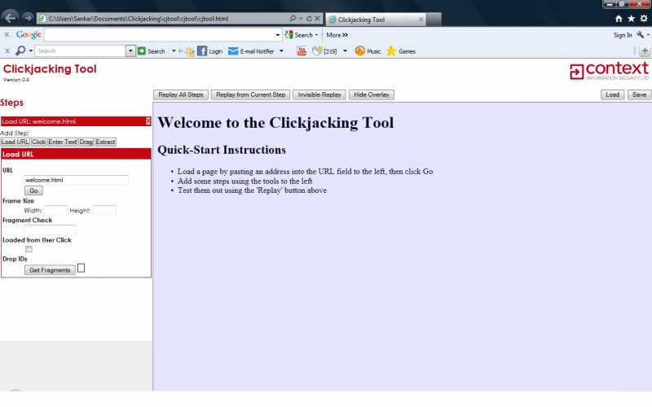Open the Games star toolbar item
The image size is (652, 407).
(401, 51)
